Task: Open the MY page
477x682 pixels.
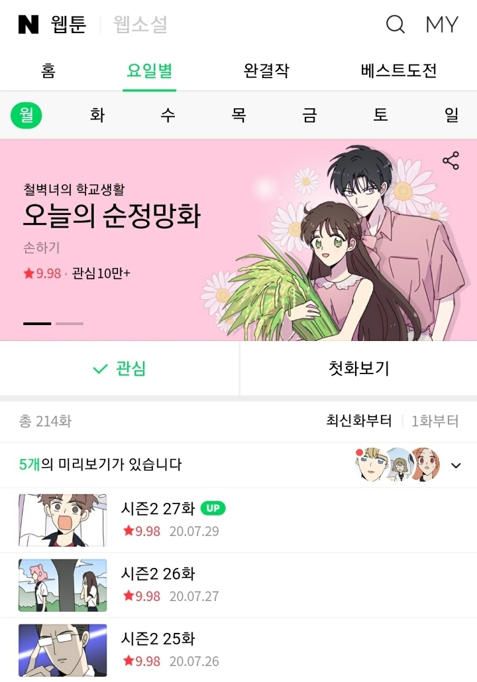Action: pyautogui.click(x=442, y=25)
